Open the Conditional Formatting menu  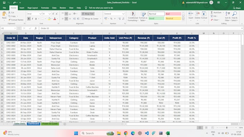click(x=133, y=16)
